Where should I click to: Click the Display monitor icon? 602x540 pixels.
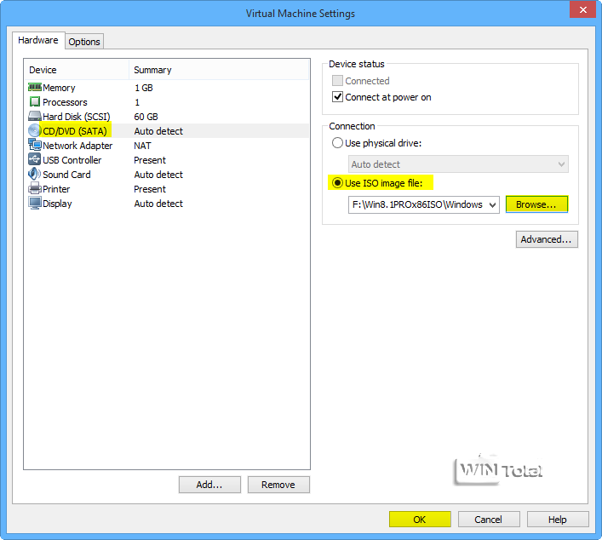[x=35, y=204]
